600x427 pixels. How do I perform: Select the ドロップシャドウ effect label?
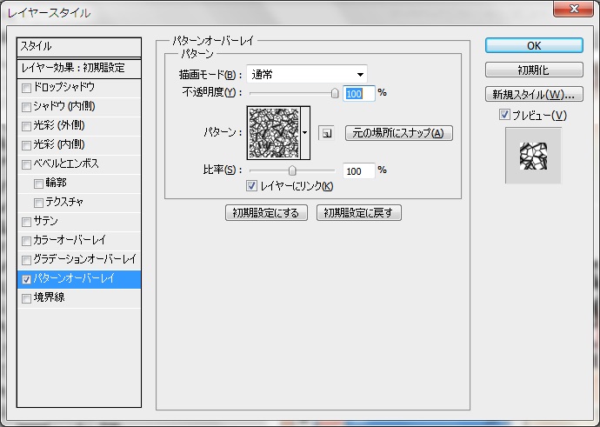pos(63,87)
